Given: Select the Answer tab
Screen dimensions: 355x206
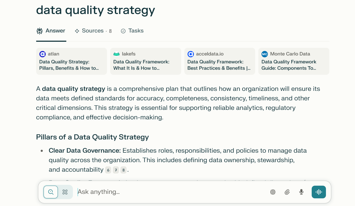Looking at the screenshot, I should click(x=51, y=31).
